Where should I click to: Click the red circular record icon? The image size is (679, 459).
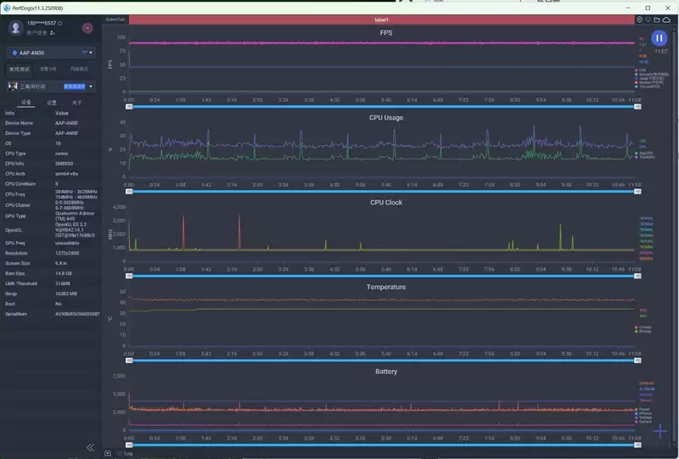(87, 28)
